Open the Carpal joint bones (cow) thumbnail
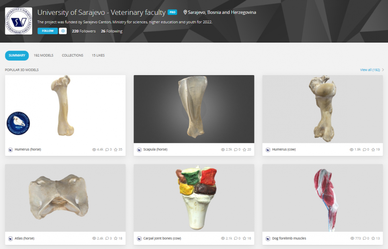The image size is (388, 249). 194,198
